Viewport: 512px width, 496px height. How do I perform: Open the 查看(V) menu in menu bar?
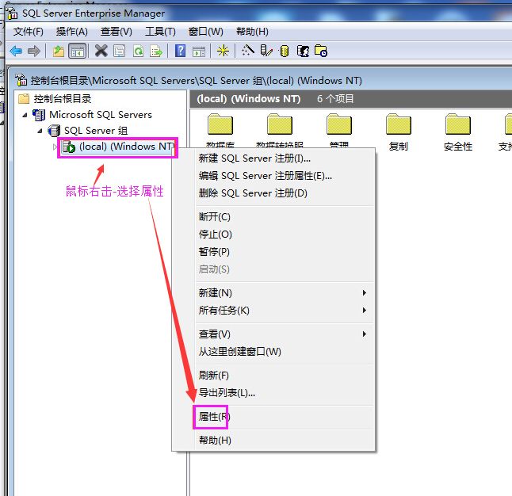[x=117, y=32]
